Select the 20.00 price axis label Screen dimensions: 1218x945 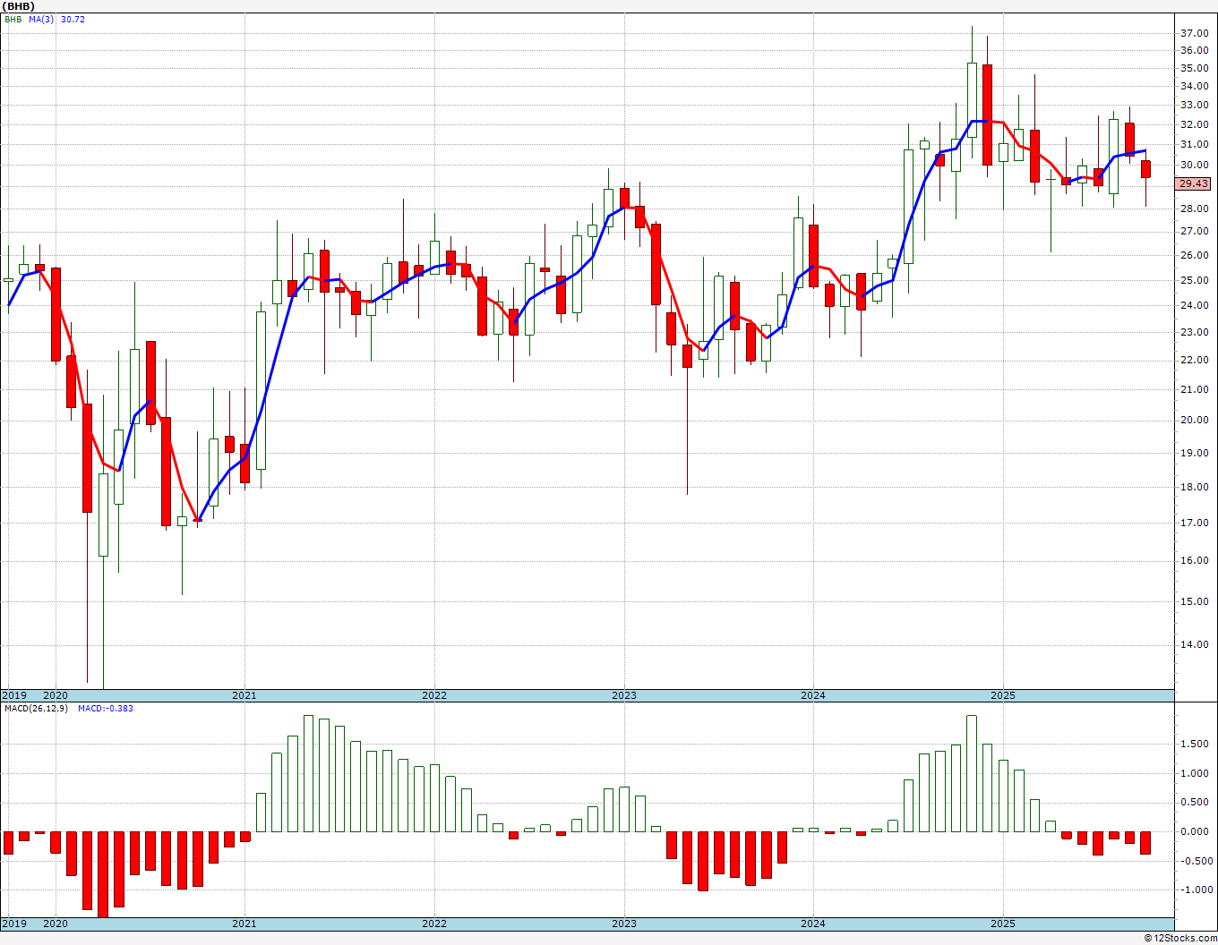click(1194, 420)
